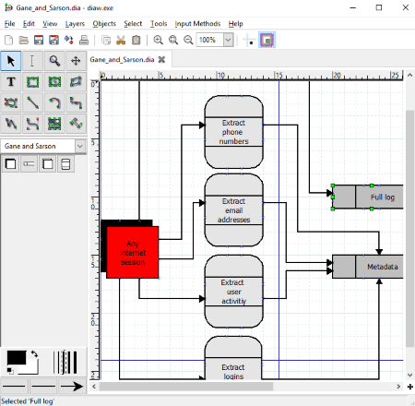This screenshot has width=415, height=406.
Task: Select the Scroll around diagram tool
Action: point(76,61)
